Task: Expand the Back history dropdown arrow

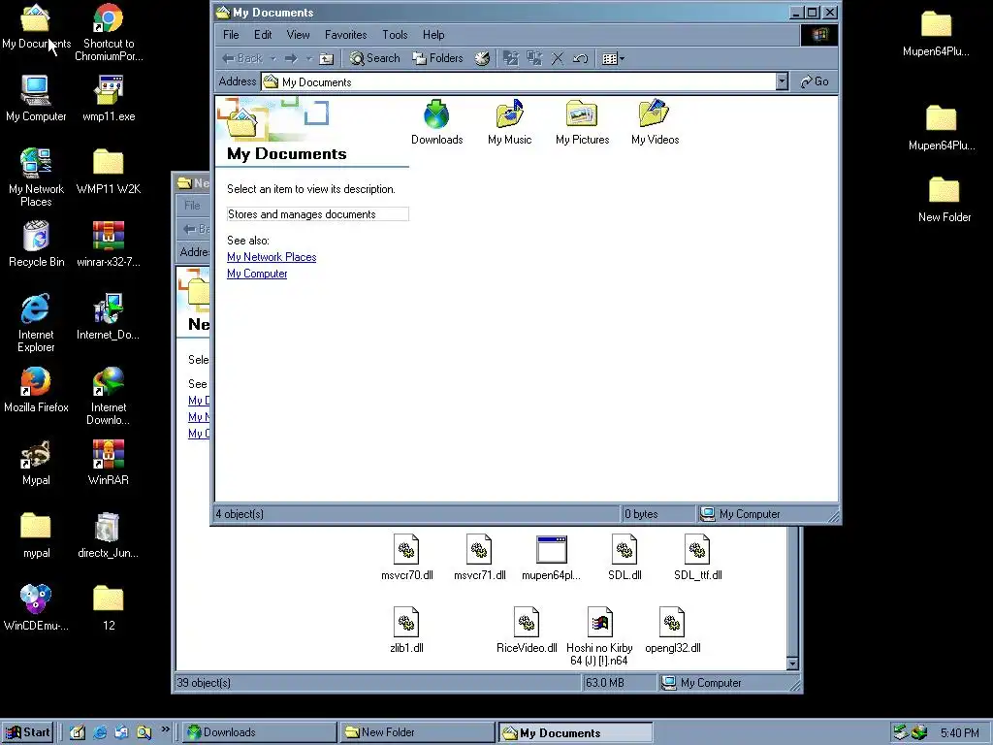Action: coord(272,59)
